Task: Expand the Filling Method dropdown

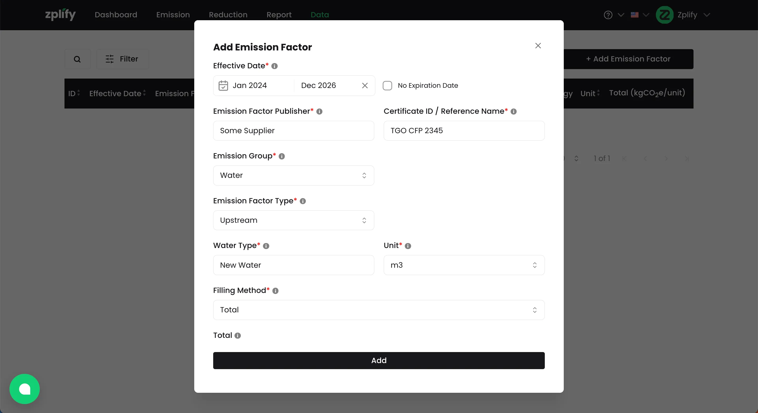Action: click(379, 310)
